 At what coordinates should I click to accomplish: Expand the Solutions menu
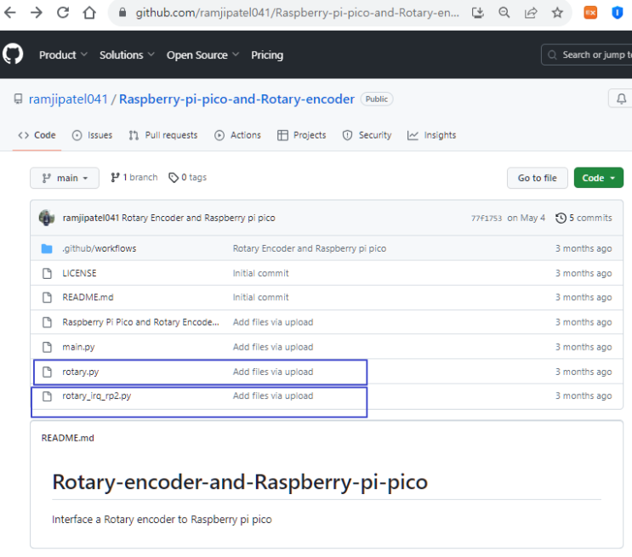(x=127, y=54)
